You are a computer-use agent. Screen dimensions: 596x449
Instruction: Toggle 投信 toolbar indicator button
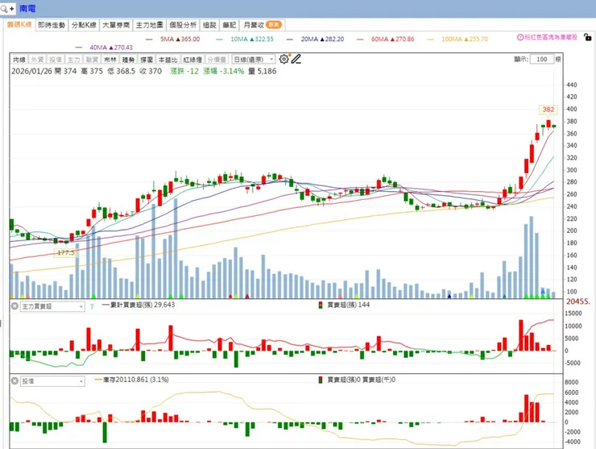pyautogui.click(x=56, y=60)
